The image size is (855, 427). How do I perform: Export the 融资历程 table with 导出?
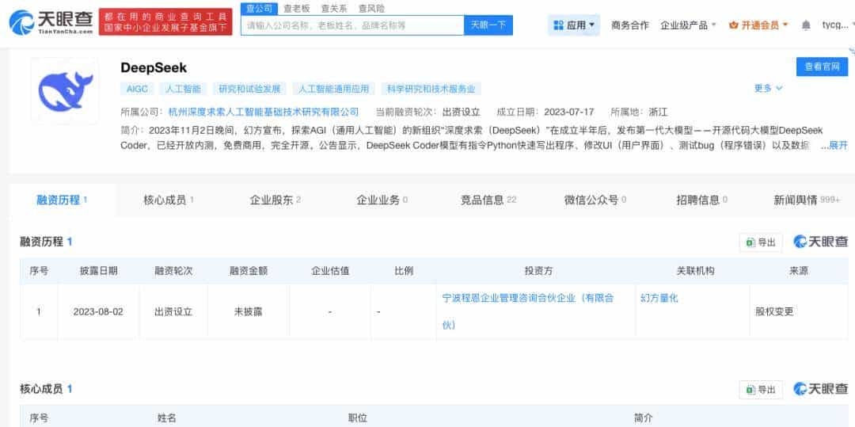pyautogui.click(x=761, y=242)
